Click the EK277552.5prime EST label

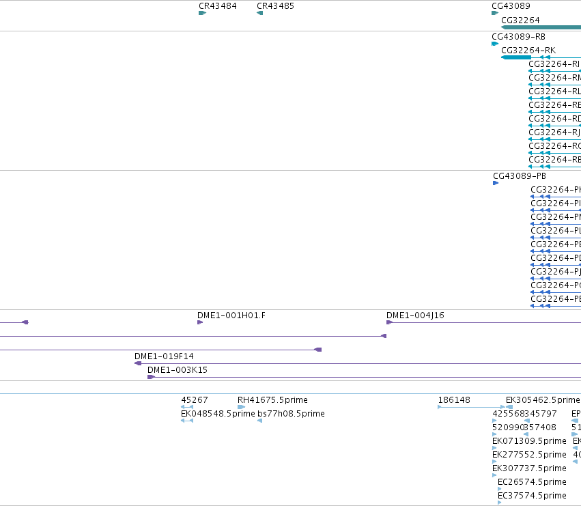529,455
